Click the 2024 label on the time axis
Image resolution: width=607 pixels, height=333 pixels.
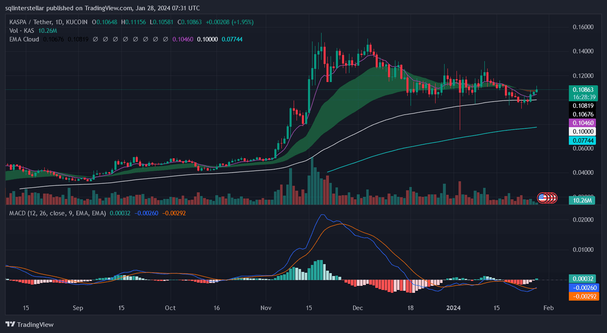tap(453, 308)
